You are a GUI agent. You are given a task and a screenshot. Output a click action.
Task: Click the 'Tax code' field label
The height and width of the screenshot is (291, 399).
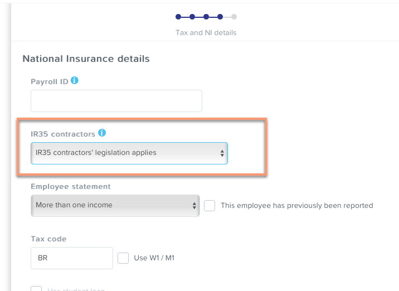48,239
